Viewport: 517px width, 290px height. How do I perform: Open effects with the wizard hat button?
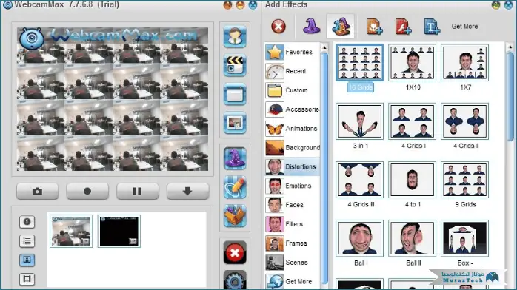[x=235, y=158]
